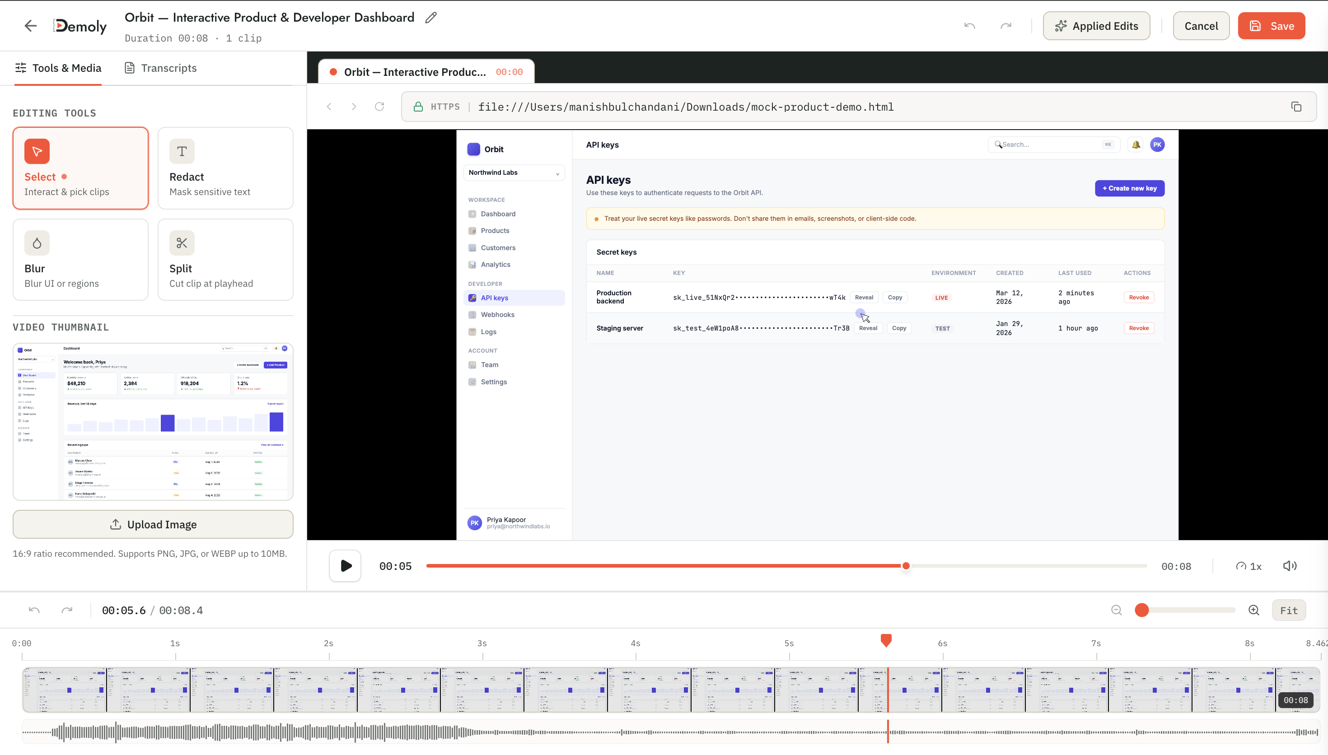Select the Blur tool
The height and width of the screenshot is (755, 1328).
[x=80, y=259]
